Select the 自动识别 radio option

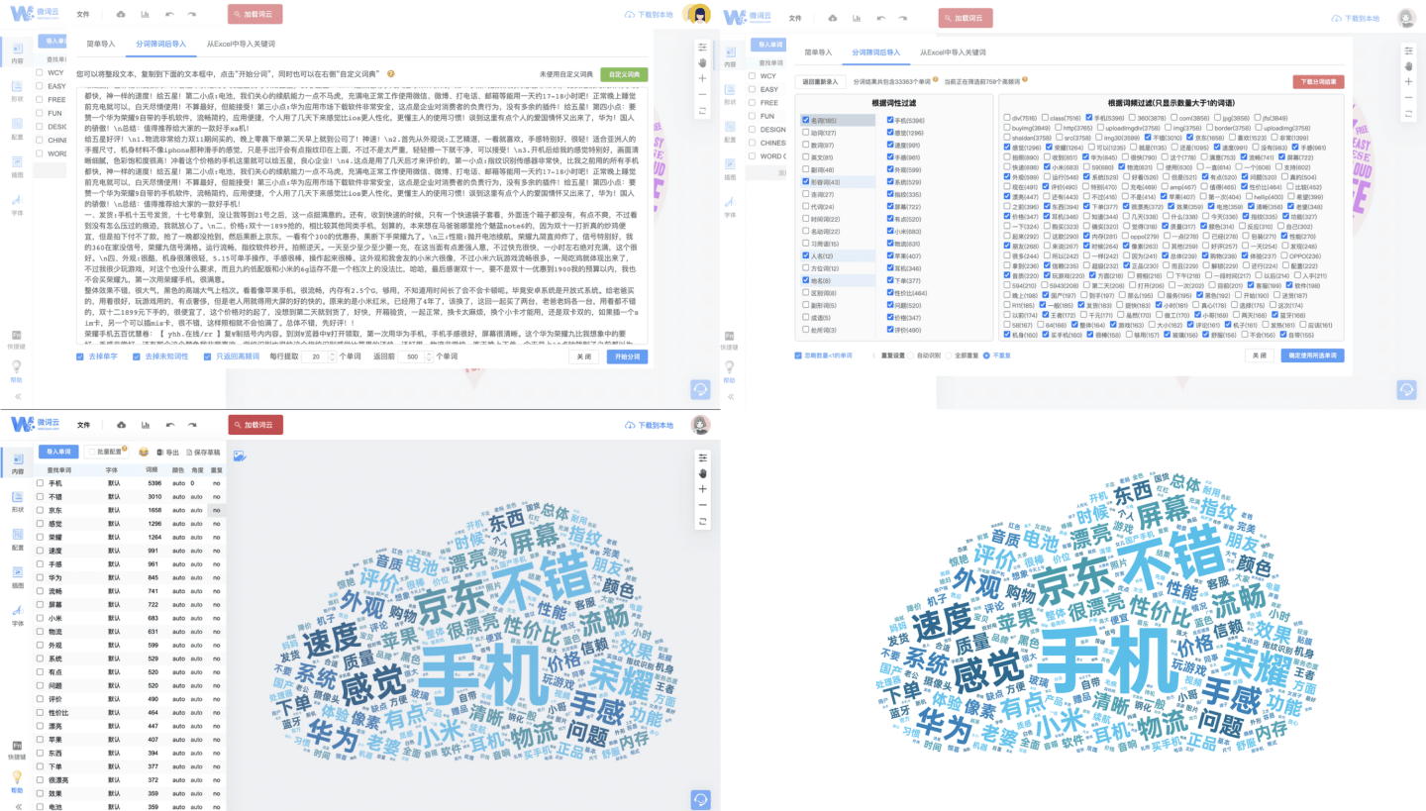pyautogui.click(x=910, y=355)
